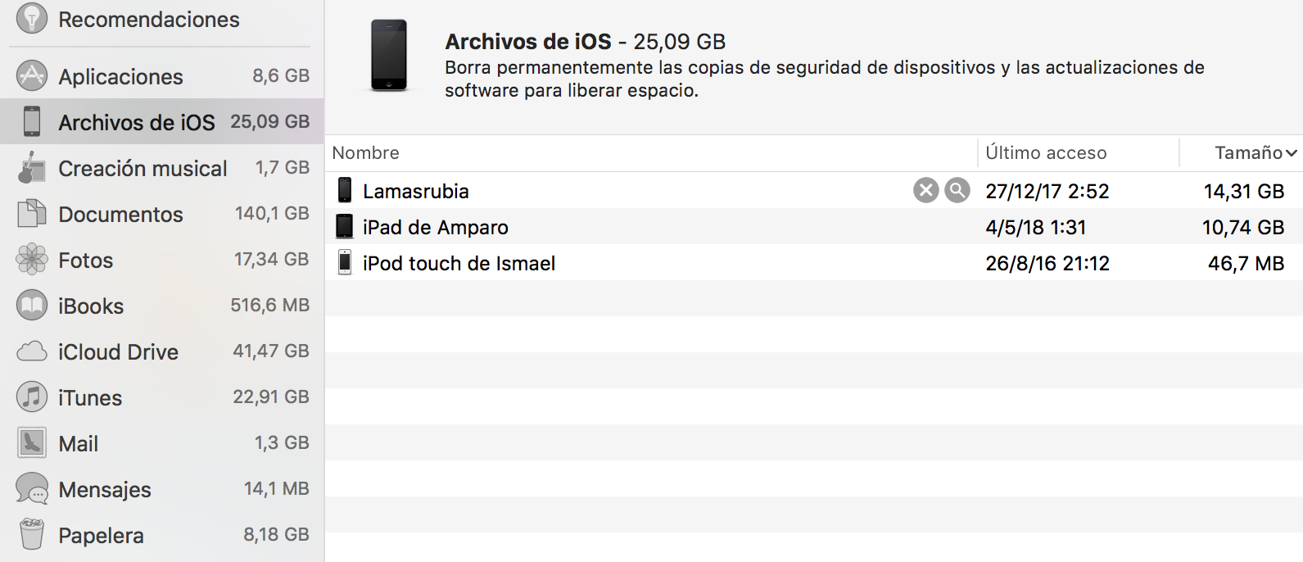Sort list by Nombre column header
The height and width of the screenshot is (562, 1303).
pos(366,153)
